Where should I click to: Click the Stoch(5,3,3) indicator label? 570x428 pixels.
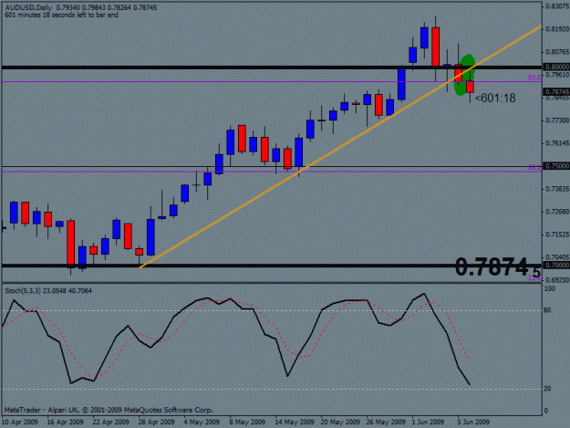[x=48, y=291]
